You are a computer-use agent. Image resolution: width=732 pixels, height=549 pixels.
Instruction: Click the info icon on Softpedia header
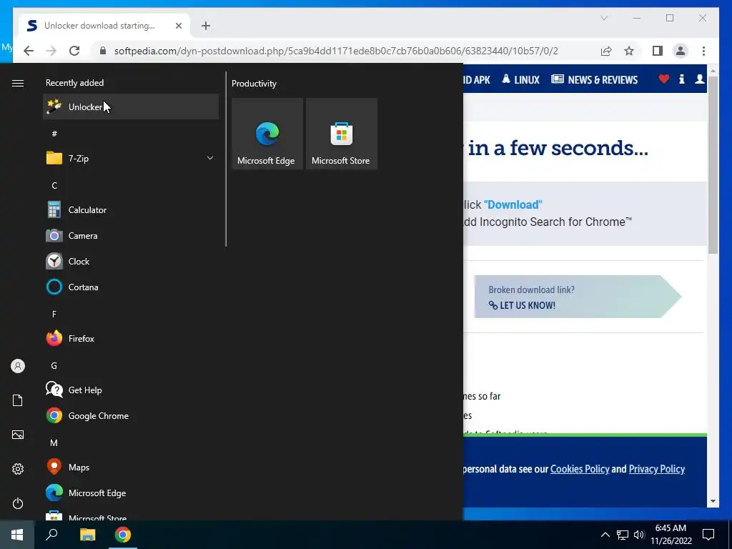pos(681,79)
